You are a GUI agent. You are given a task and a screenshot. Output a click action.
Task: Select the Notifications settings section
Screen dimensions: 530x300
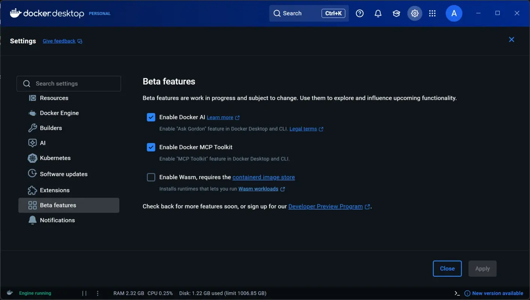pos(56,220)
